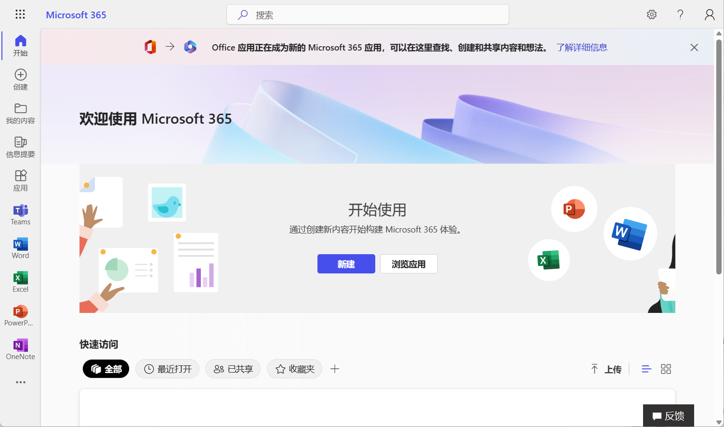Add a new filter with plus icon
724x427 pixels.
(x=335, y=369)
